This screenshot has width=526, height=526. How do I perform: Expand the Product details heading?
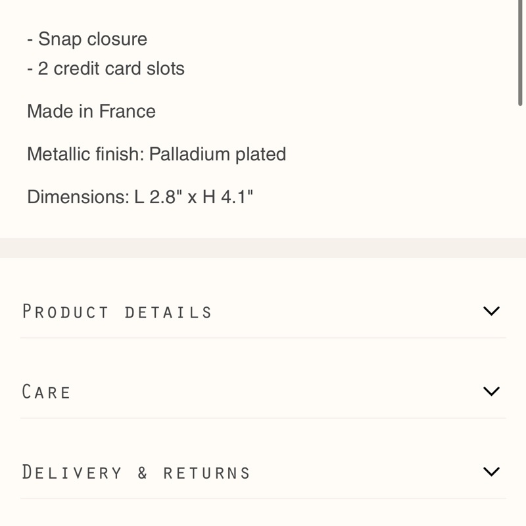117,311
